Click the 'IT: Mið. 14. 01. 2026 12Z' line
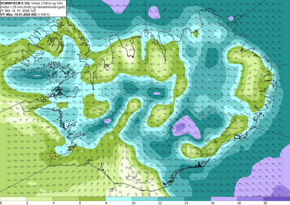This screenshot has height=205, width=290. pos(18,11)
